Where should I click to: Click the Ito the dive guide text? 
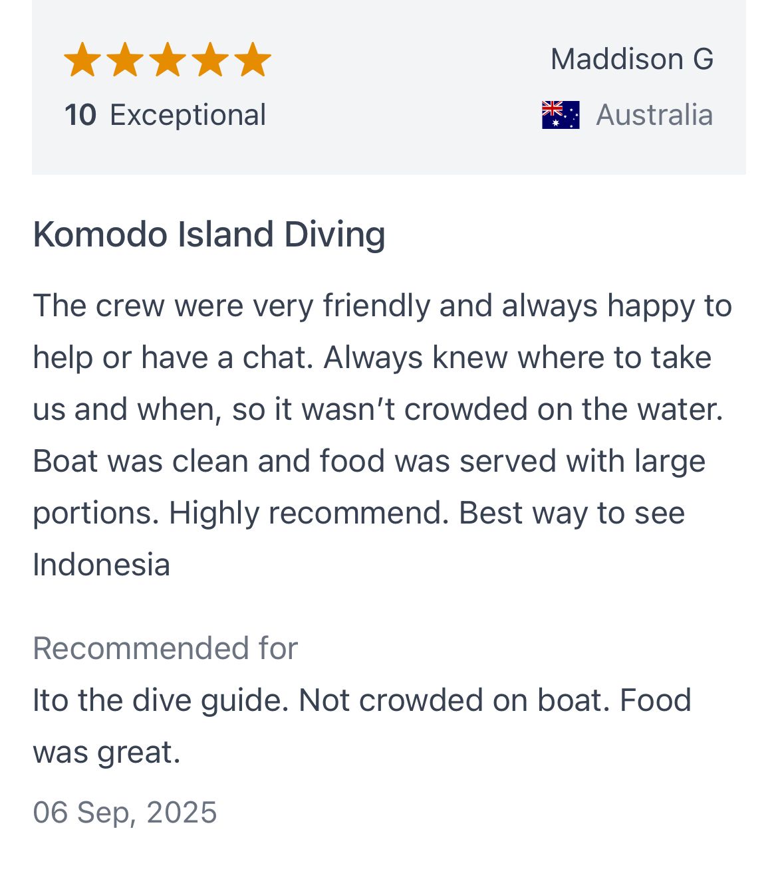161,700
